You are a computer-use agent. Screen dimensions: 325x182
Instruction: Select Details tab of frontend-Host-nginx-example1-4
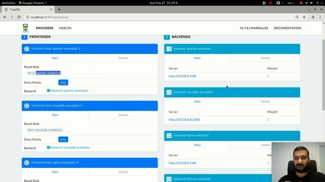click(123, 172)
